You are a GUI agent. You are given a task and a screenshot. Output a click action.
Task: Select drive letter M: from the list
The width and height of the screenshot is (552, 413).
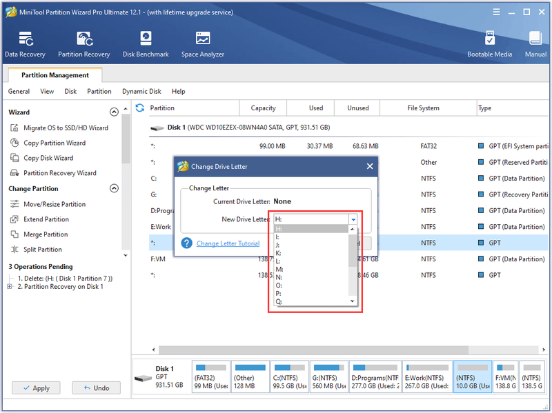[311, 270]
